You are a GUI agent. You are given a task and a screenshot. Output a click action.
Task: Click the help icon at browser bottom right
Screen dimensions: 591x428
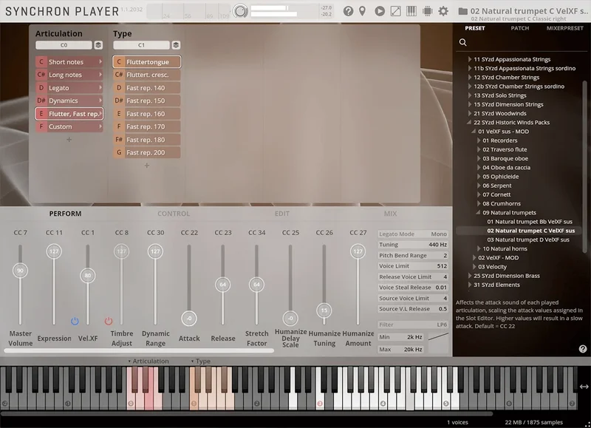click(583, 349)
